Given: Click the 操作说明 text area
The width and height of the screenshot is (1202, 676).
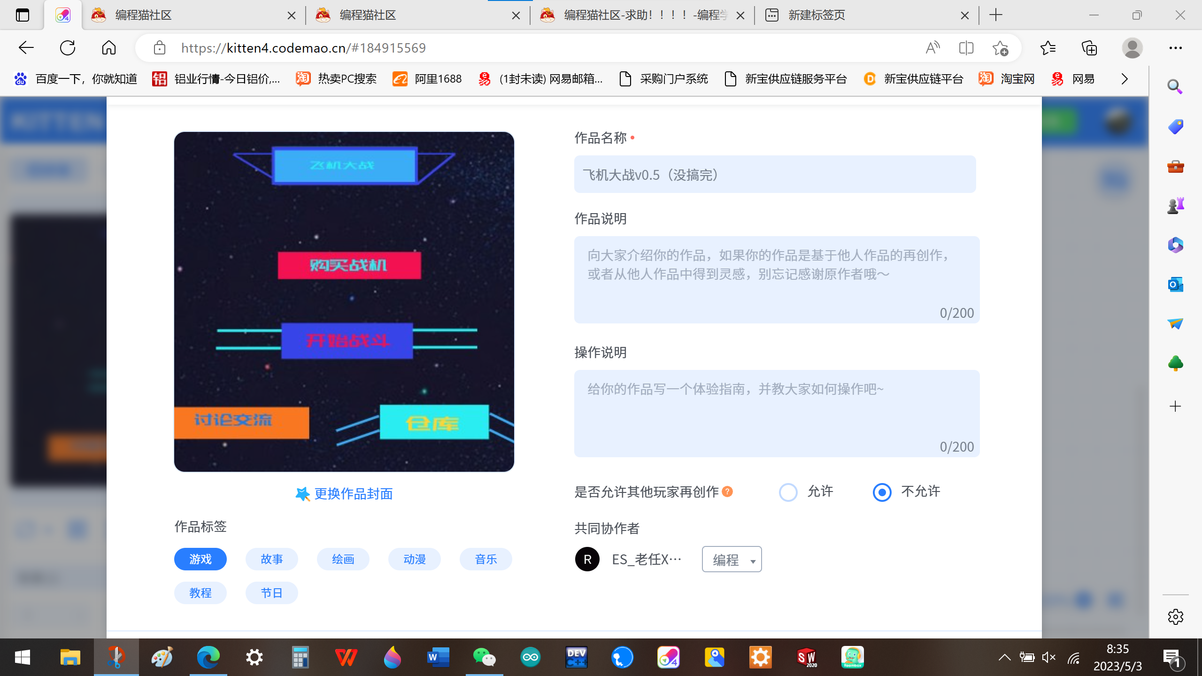Looking at the screenshot, I should point(777,414).
